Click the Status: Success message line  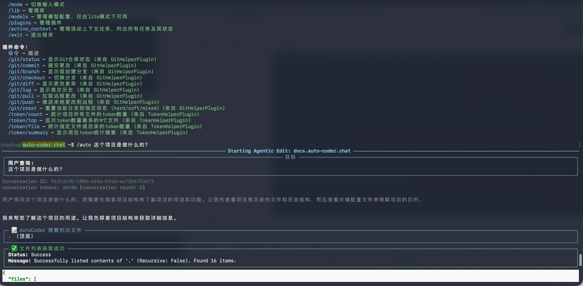[x=29, y=254]
